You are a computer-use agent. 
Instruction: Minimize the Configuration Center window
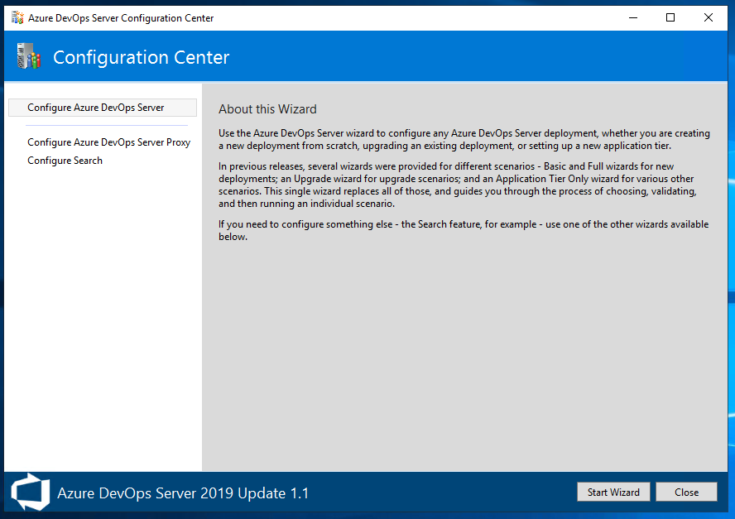pos(633,18)
